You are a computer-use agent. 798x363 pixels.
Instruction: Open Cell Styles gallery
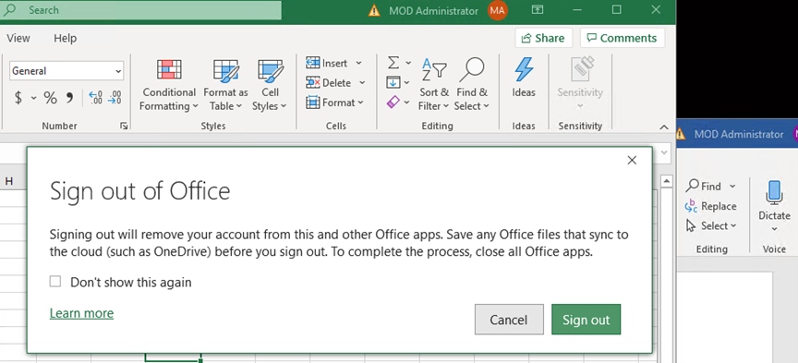(x=270, y=84)
